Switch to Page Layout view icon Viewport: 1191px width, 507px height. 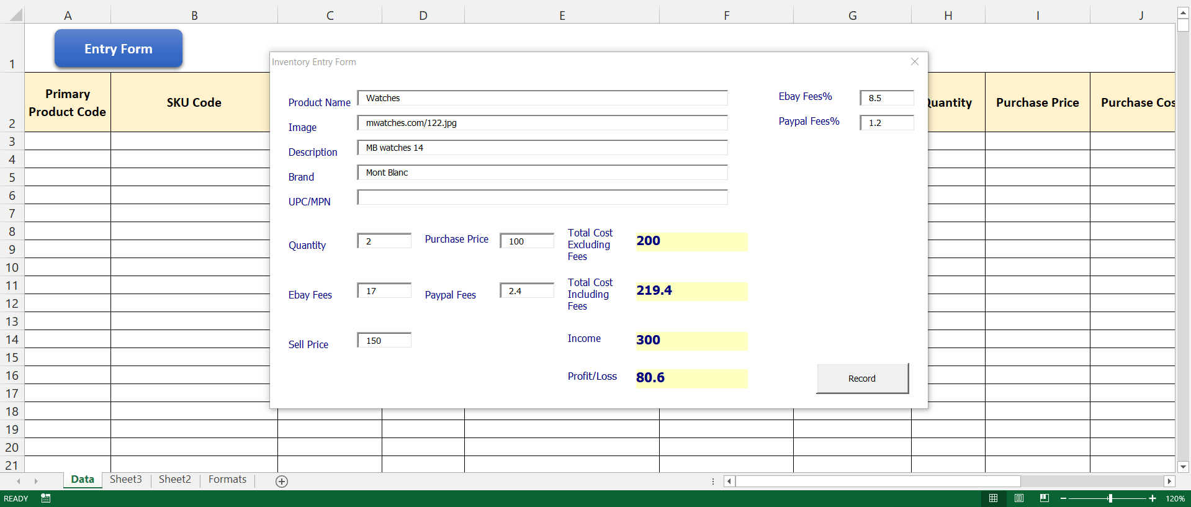(x=1019, y=498)
